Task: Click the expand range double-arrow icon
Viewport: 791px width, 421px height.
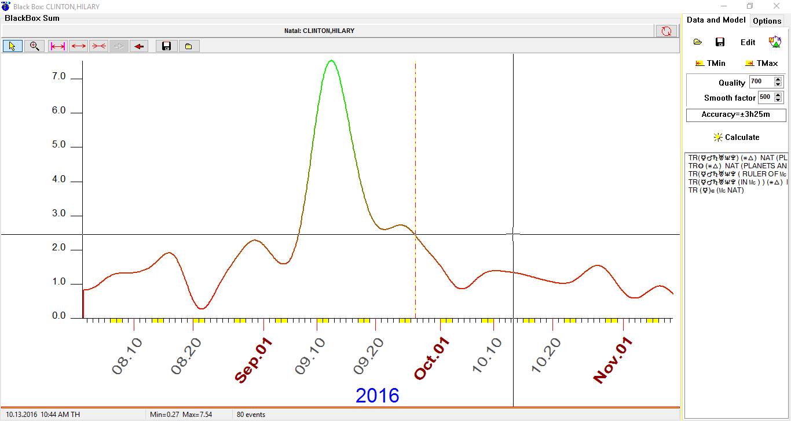Action: [79, 46]
